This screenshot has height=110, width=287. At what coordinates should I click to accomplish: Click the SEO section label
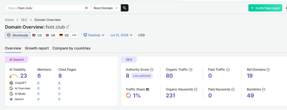click(129, 59)
